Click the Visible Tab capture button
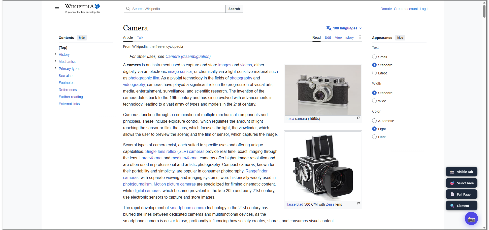The width and height of the screenshot is (489, 230). pos(462,172)
